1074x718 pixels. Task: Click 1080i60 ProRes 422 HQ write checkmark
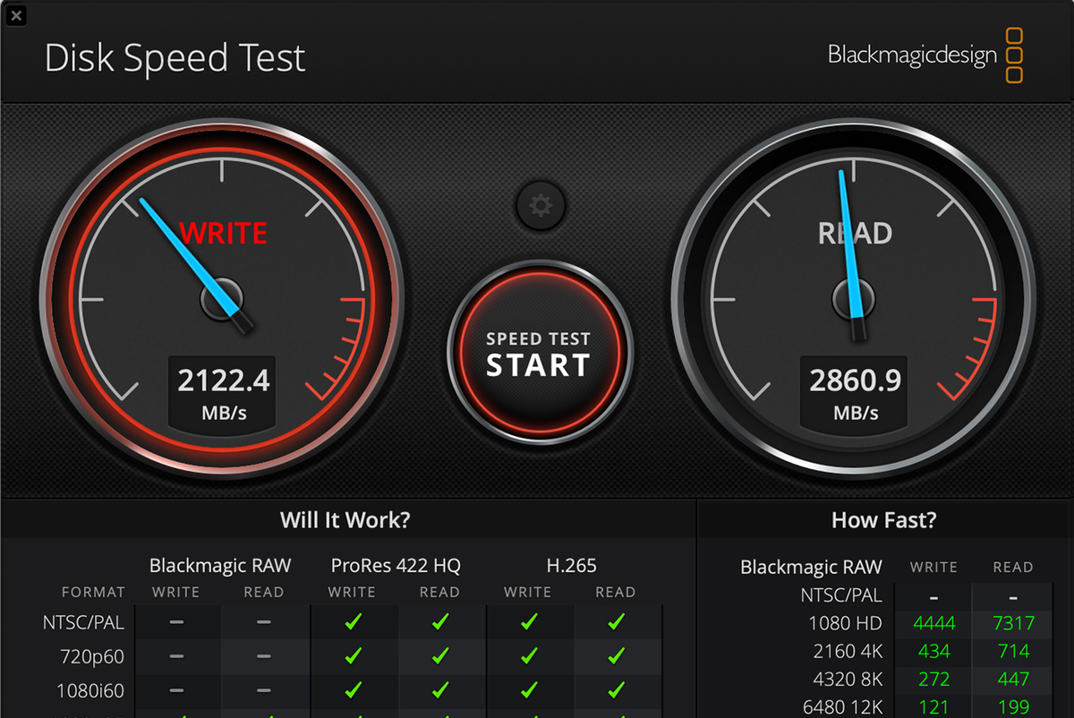(x=353, y=691)
